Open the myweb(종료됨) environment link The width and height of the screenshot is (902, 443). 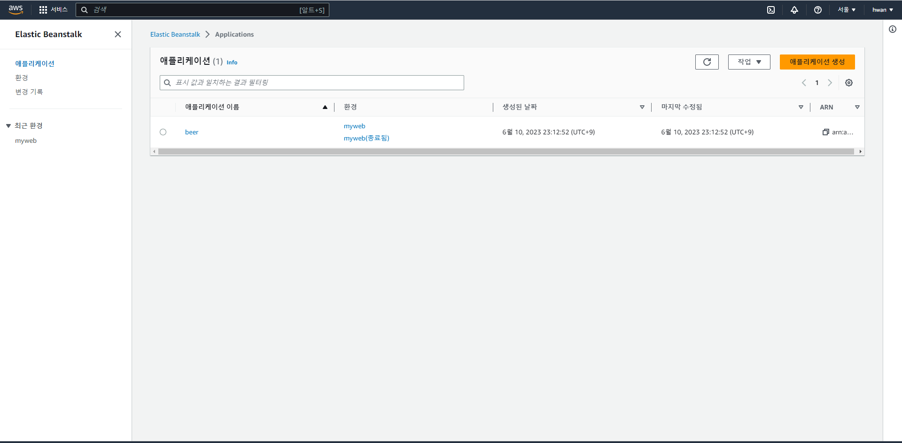click(366, 138)
